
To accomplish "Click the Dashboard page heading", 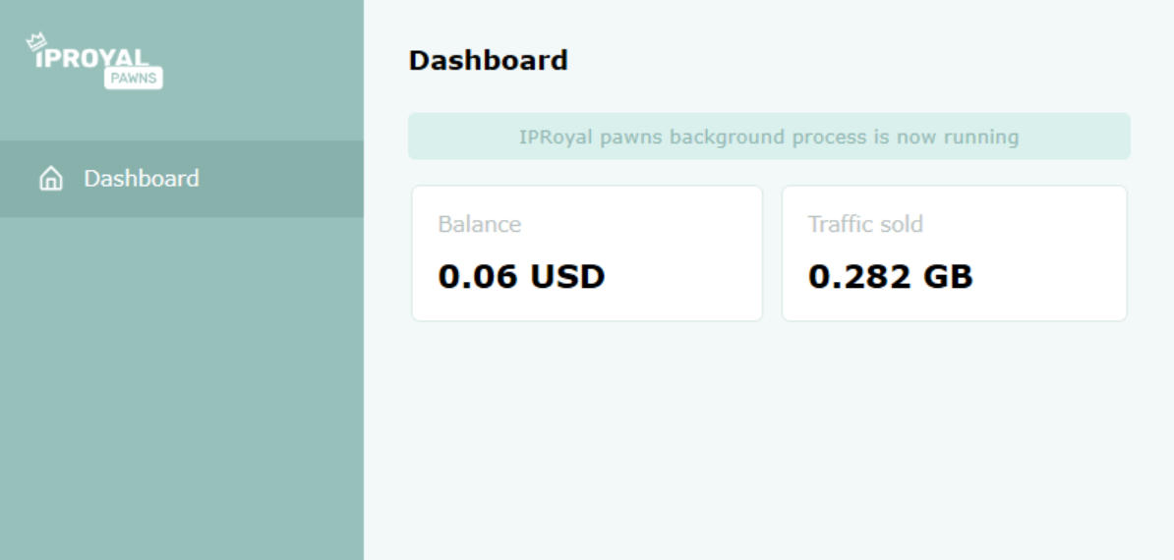I will pyautogui.click(x=488, y=61).
